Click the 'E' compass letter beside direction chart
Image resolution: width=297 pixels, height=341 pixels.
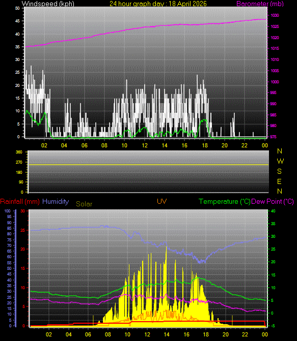[279, 181]
